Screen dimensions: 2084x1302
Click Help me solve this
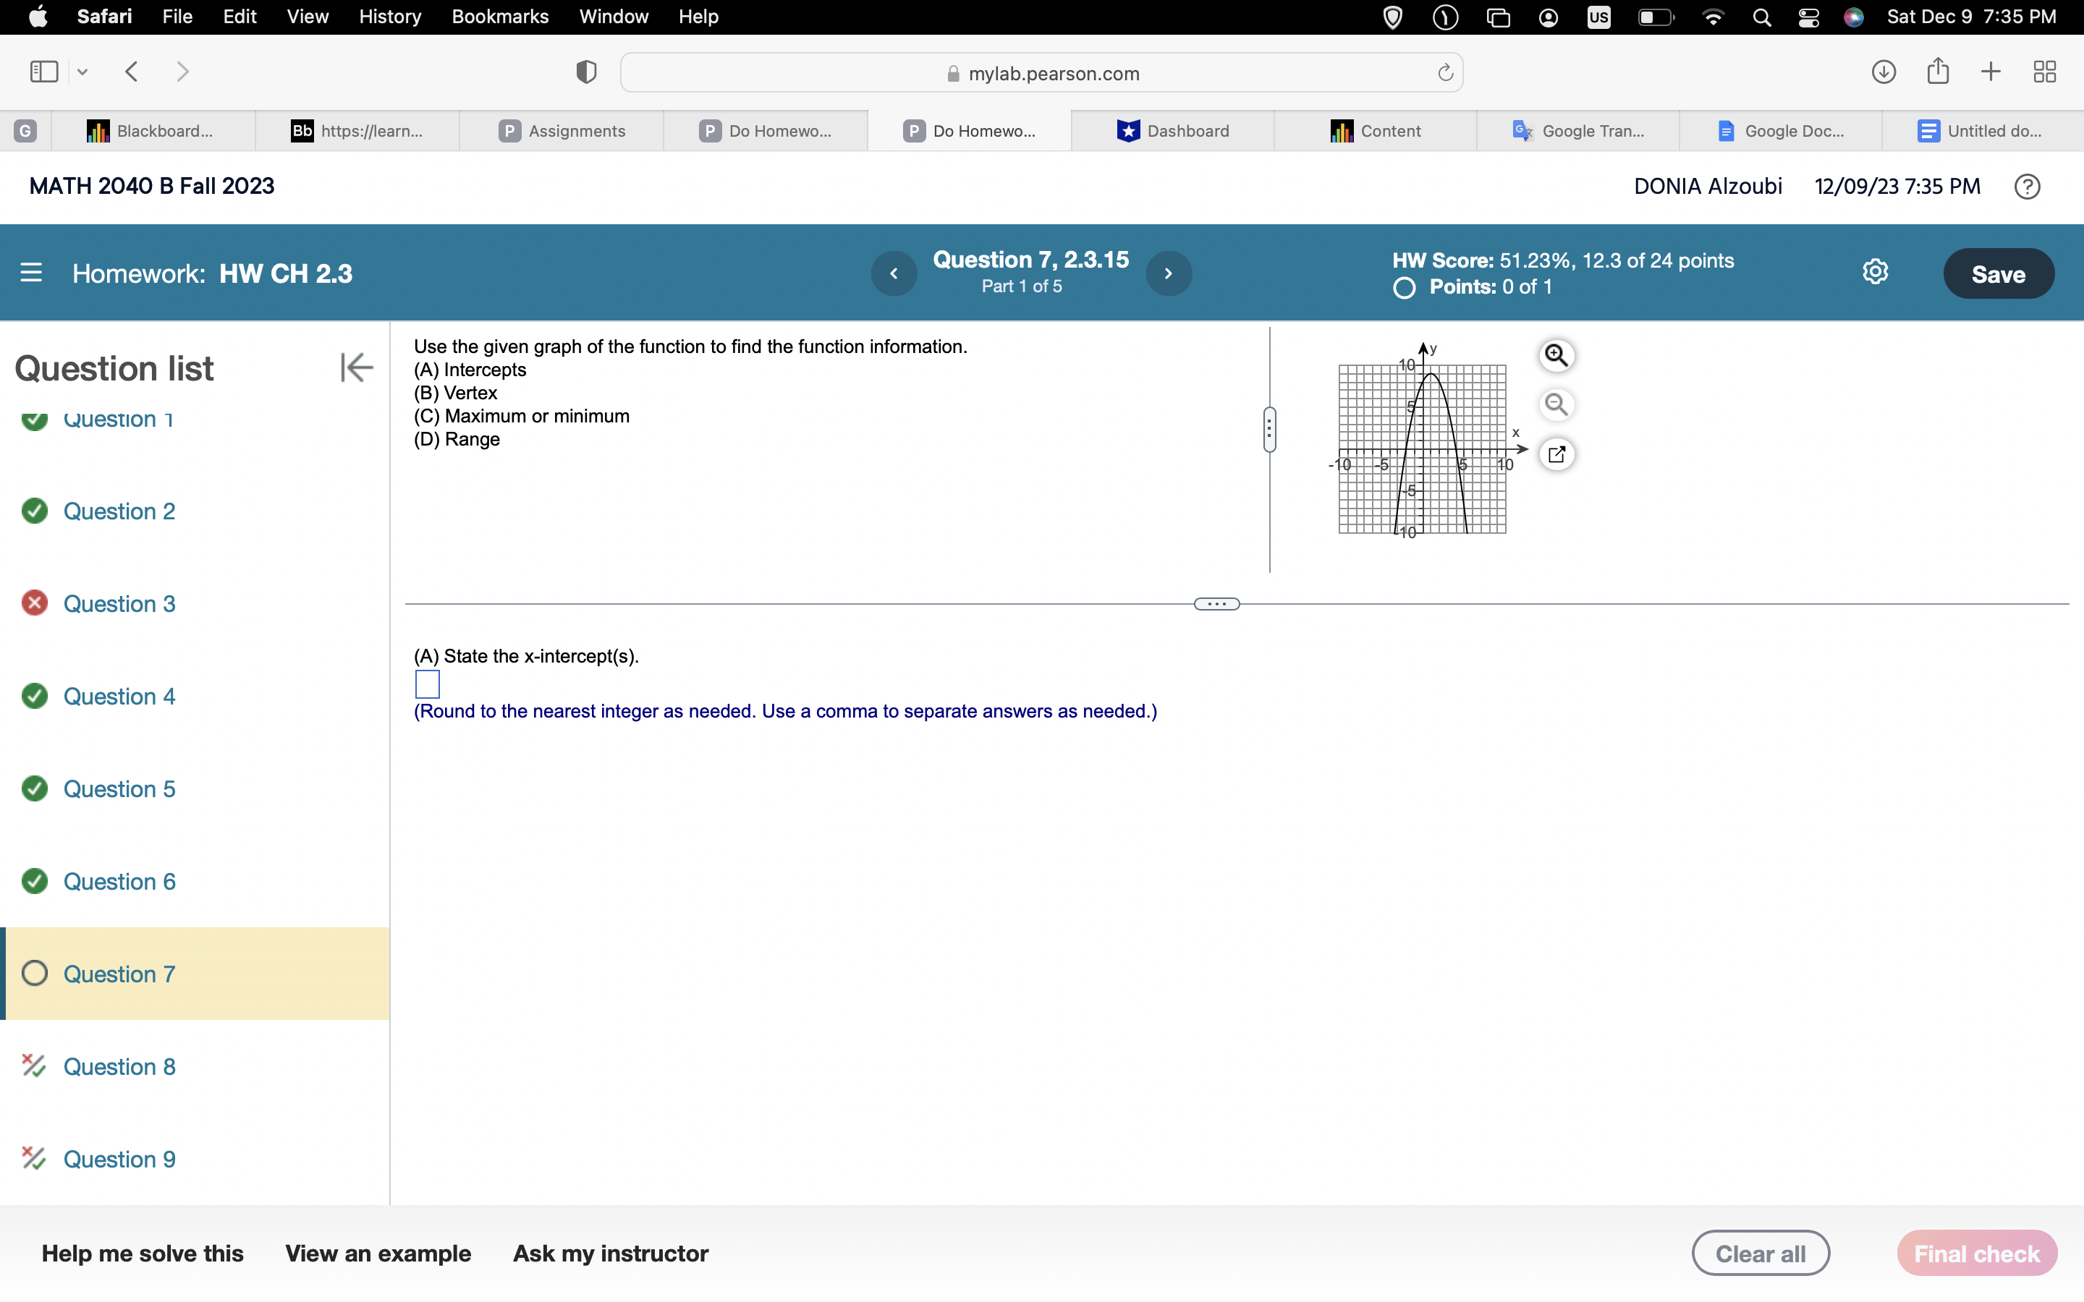click(142, 1253)
